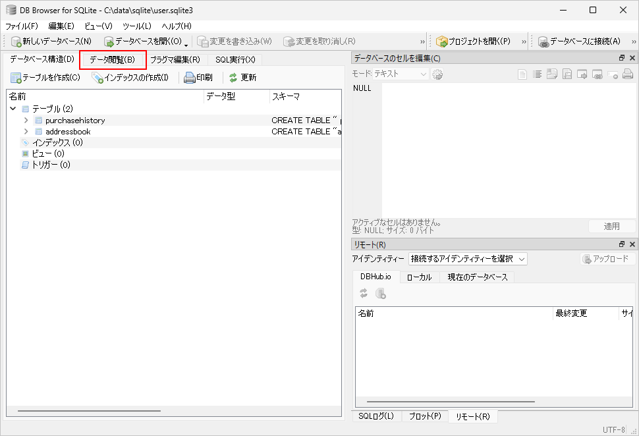Click inside the cell editor text area
This screenshot has width=639, height=436.
509,150
